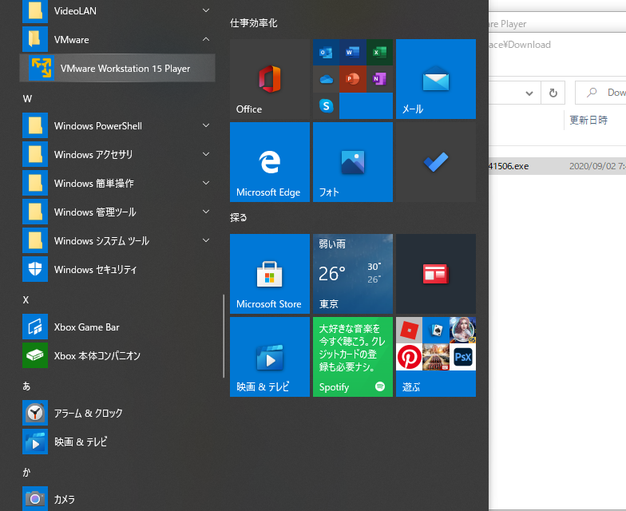Open the 映画 & テレビ tile
626x511 pixels.
[x=270, y=357]
